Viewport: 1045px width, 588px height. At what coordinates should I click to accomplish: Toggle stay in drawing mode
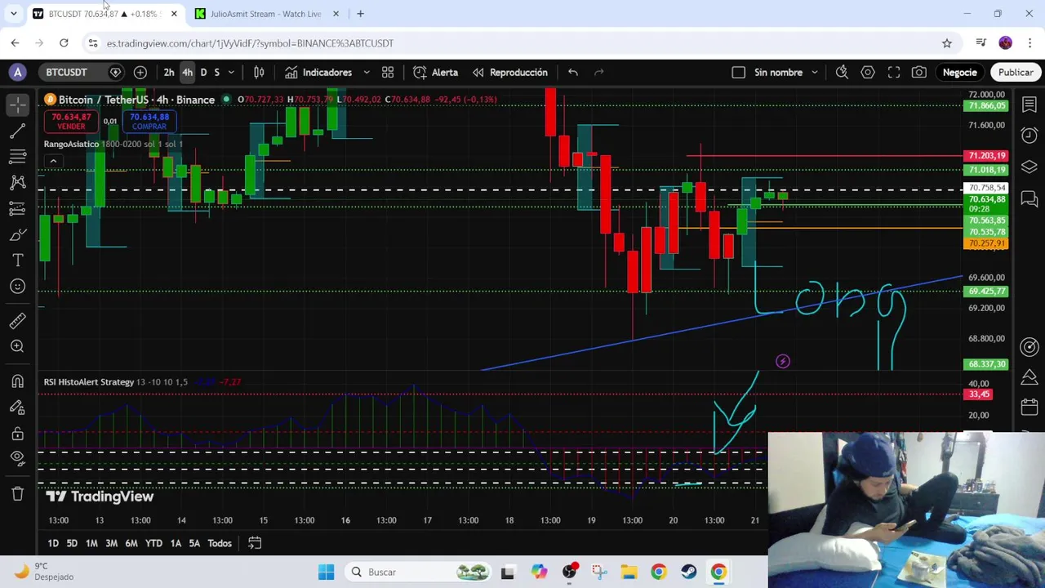click(x=18, y=408)
